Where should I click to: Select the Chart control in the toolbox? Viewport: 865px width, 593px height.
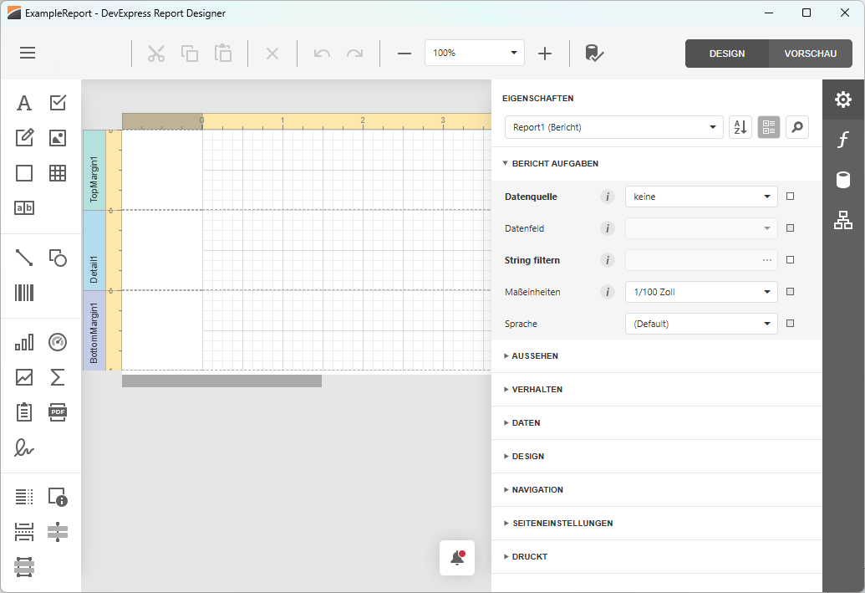[23, 341]
